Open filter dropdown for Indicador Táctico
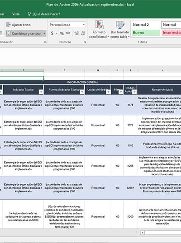The image size is (181, 243). pos(41,92)
